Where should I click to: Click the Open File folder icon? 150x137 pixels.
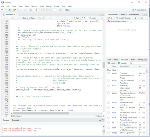tap(14, 10)
